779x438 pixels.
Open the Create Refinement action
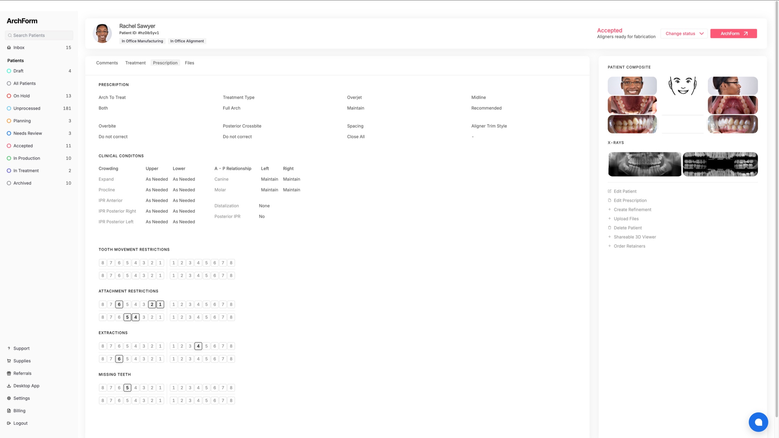pyautogui.click(x=632, y=209)
